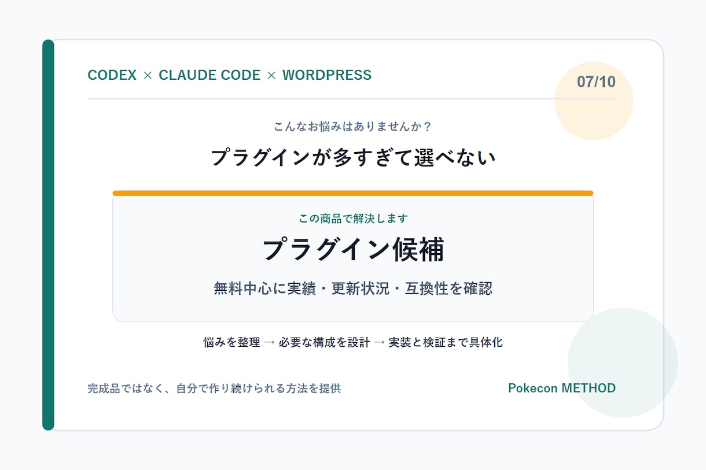Click the label 'この商品で解決します'
Viewport: 706px width, 470px height.
coord(353,219)
